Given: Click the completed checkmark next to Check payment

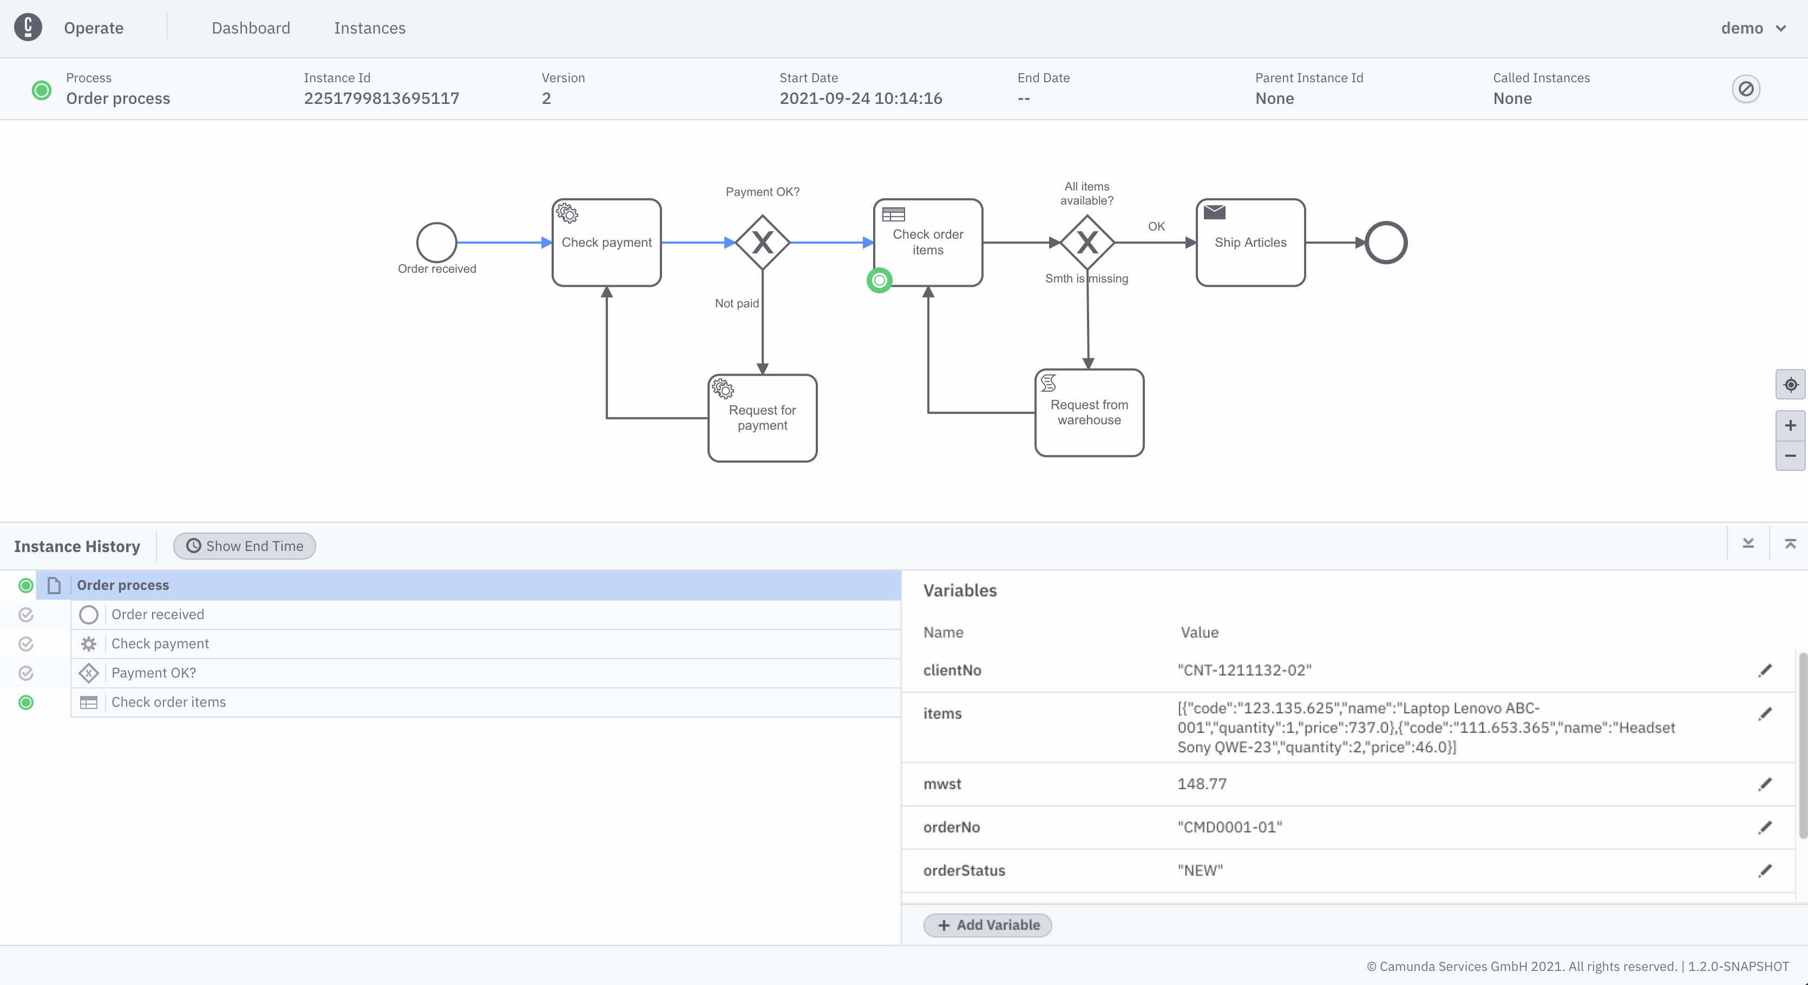Looking at the screenshot, I should (x=25, y=643).
